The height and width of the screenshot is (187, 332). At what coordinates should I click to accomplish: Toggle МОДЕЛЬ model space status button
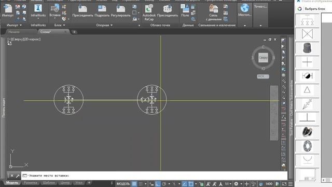click(x=123, y=183)
